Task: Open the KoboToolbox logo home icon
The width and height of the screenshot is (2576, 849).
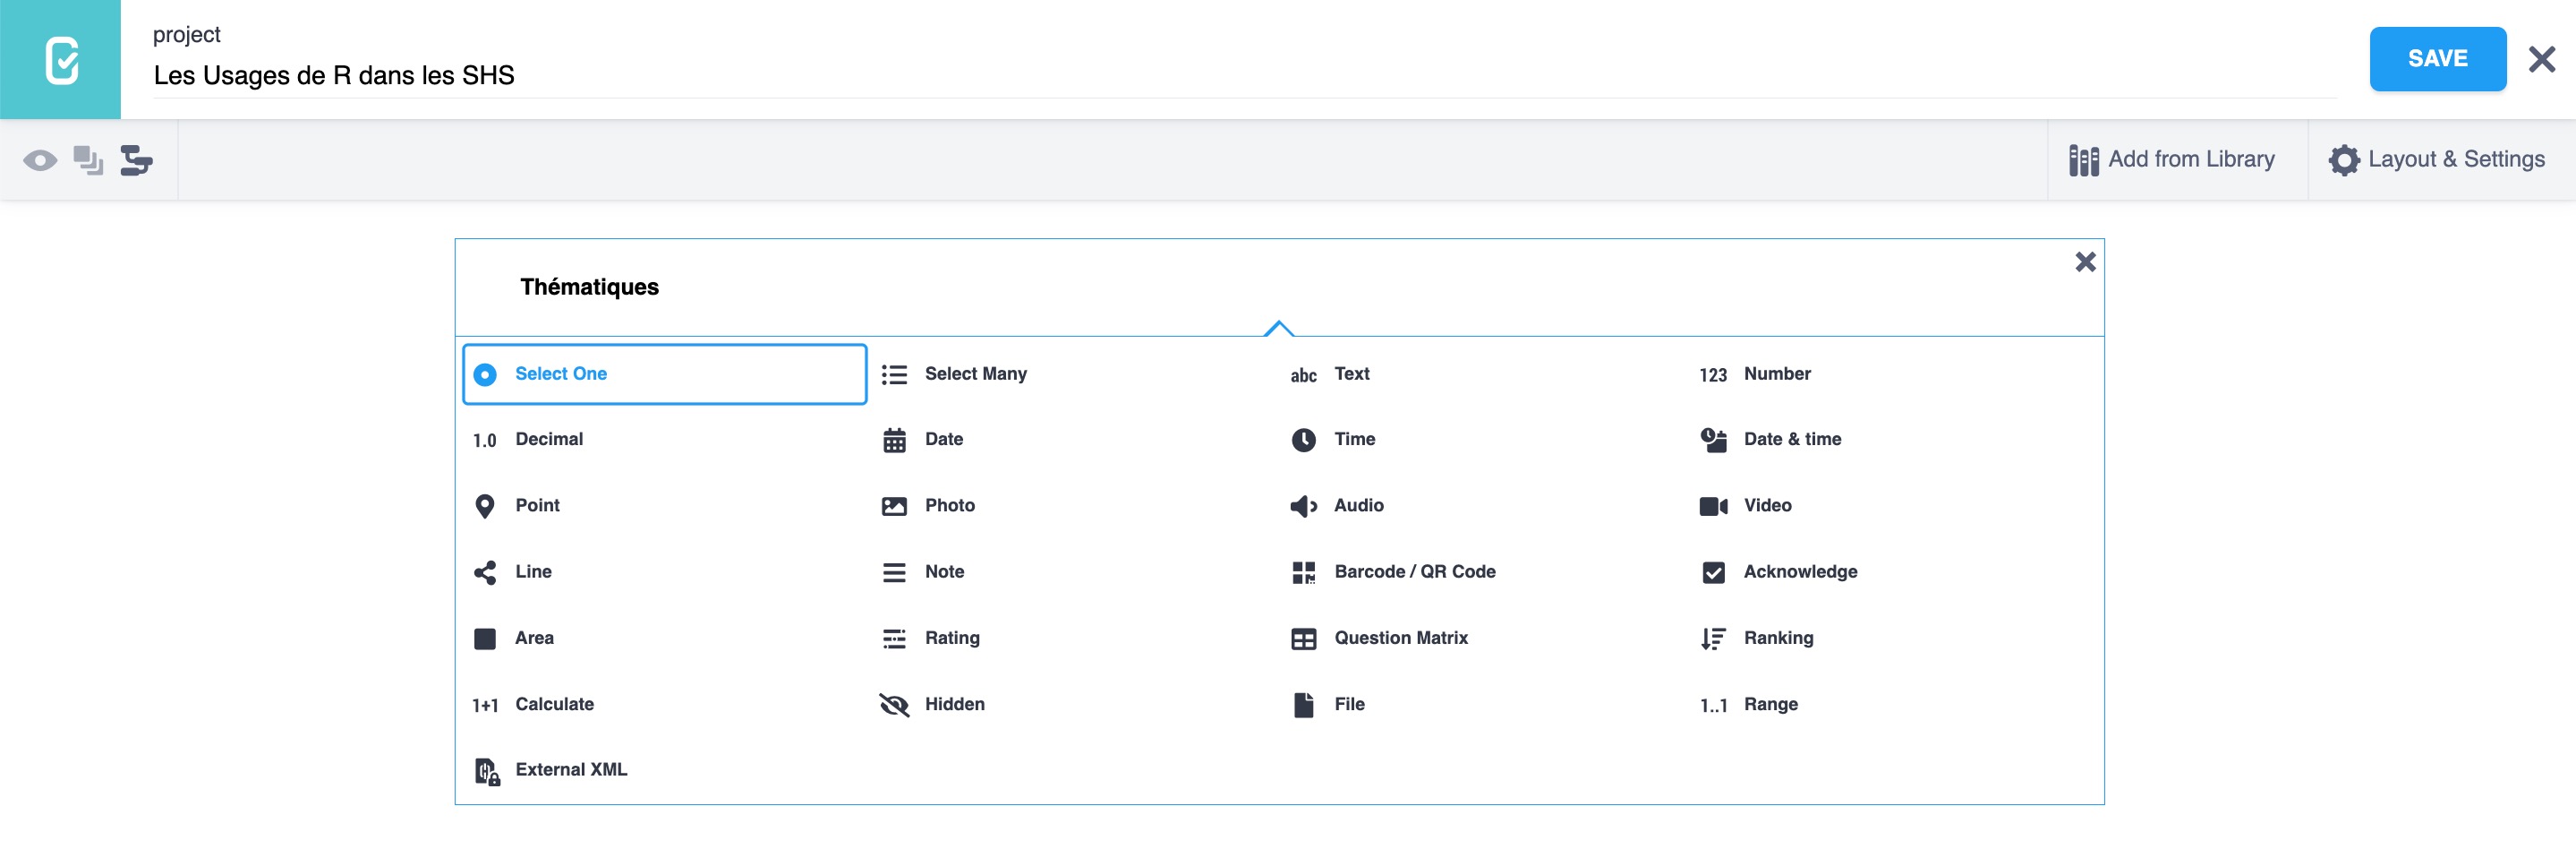Action: coord(60,60)
